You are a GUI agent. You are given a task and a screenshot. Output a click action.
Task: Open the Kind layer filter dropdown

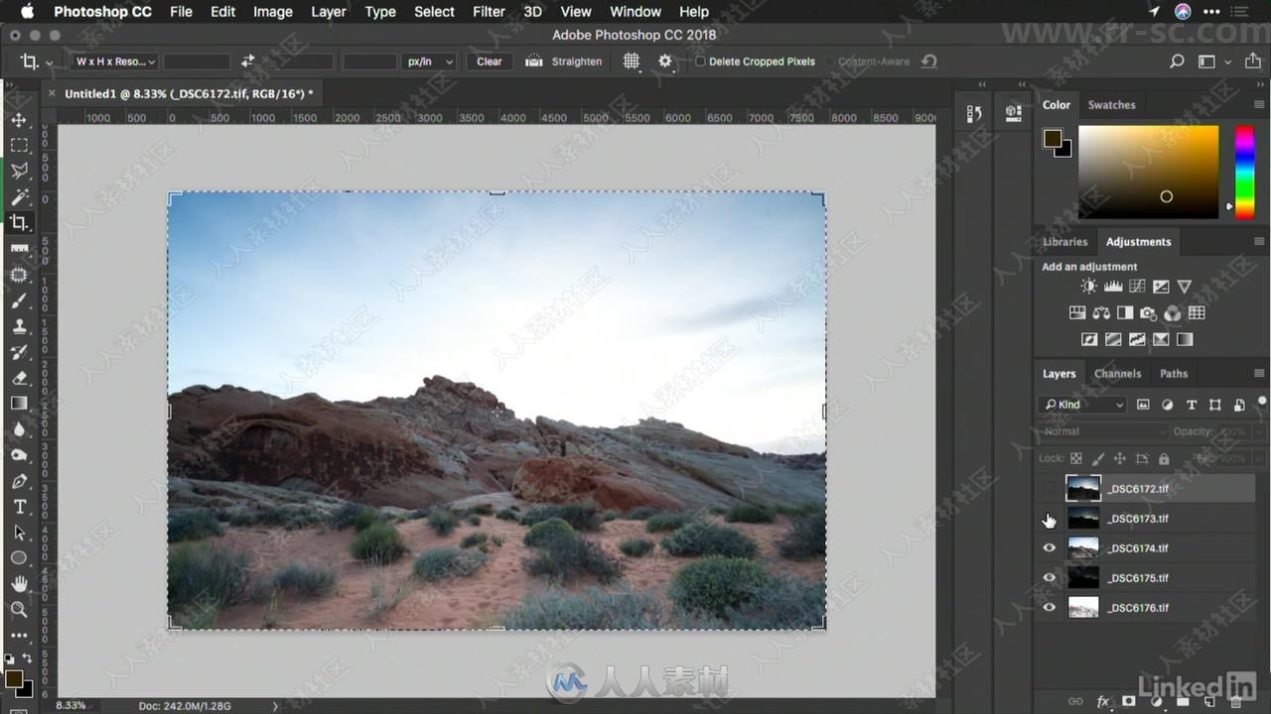[x=1083, y=405]
